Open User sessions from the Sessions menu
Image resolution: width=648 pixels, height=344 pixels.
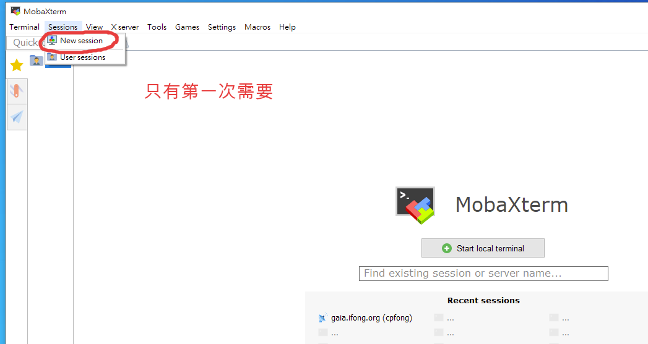82,57
